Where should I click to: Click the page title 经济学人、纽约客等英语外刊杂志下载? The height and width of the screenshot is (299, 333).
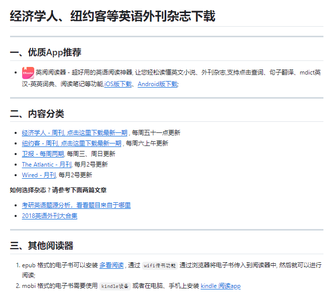(112, 17)
